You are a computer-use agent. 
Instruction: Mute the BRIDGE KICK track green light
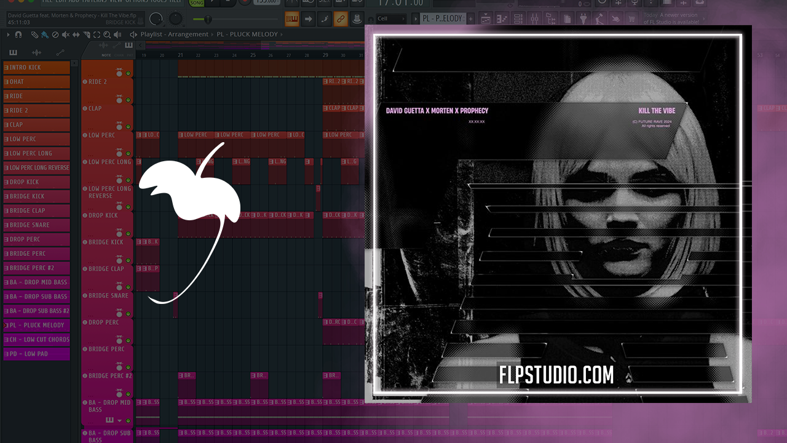click(x=129, y=260)
